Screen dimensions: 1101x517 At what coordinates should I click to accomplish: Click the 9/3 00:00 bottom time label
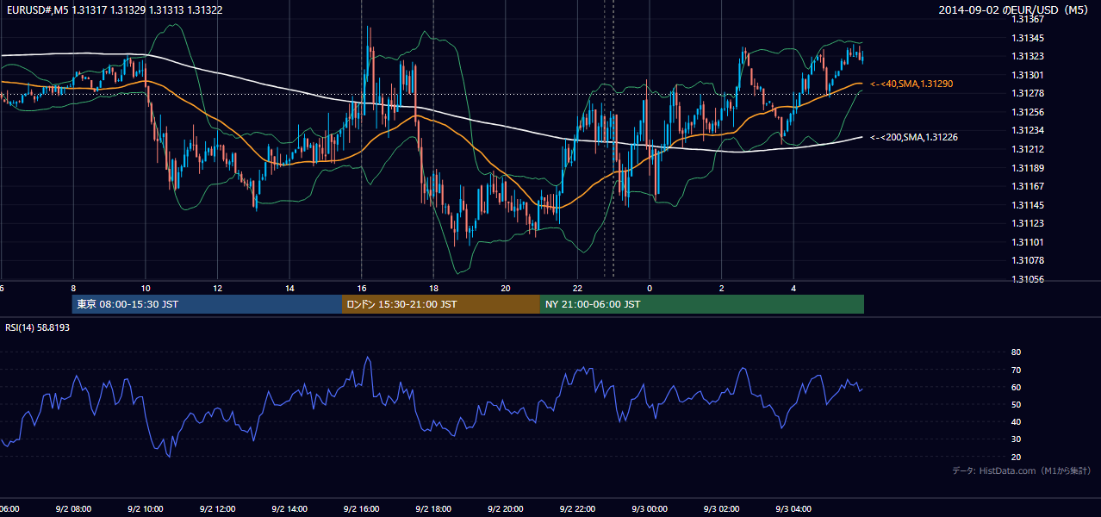tap(650, 509)
